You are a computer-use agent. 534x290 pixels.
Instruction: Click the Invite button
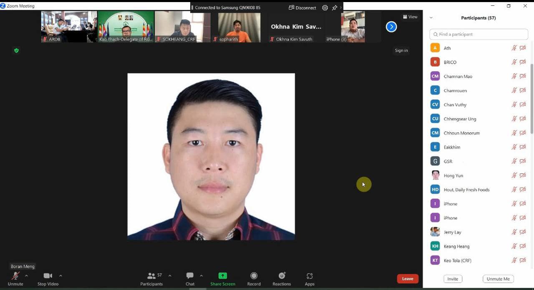(453, 279)
